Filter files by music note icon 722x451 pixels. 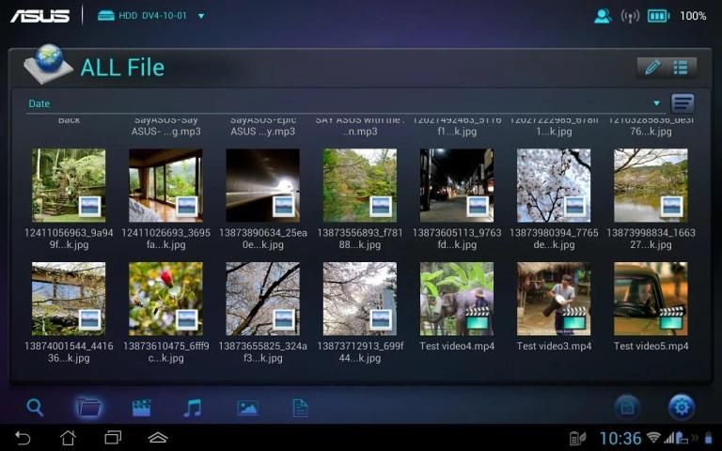tap(193, 408)
